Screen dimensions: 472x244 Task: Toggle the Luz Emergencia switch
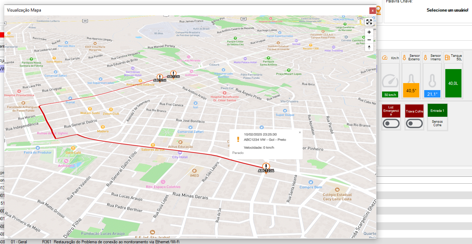click(391, 123)
